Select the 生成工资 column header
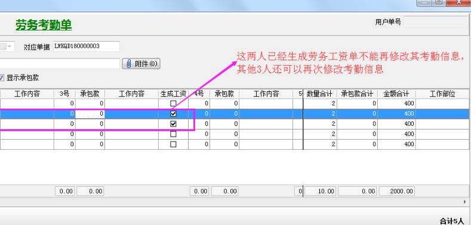 [x=173, y=94]
